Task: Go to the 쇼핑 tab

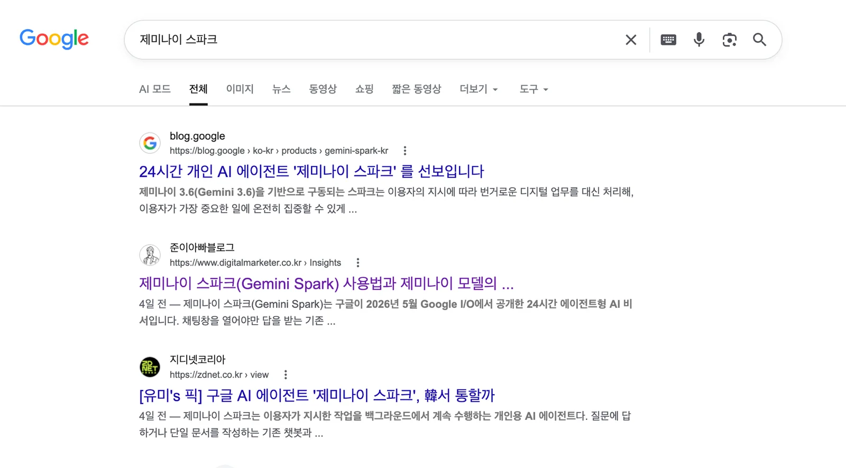Action: [364, 89]
